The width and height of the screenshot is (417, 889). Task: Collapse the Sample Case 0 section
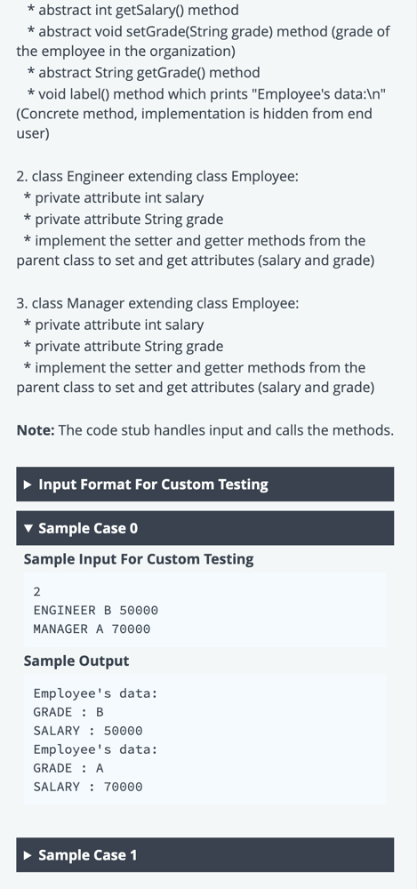[204, 528]
